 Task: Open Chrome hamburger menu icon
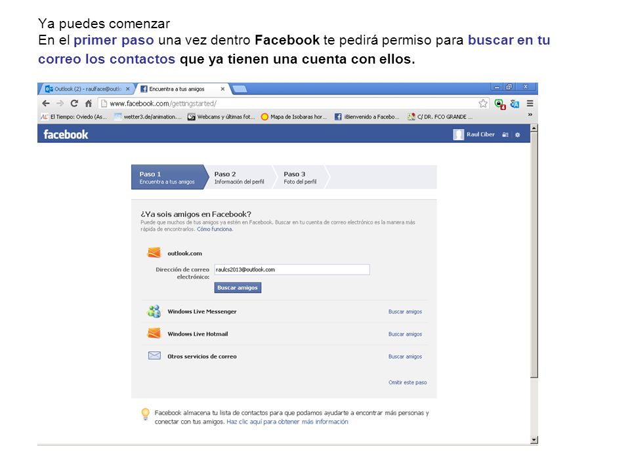[530, 104]
